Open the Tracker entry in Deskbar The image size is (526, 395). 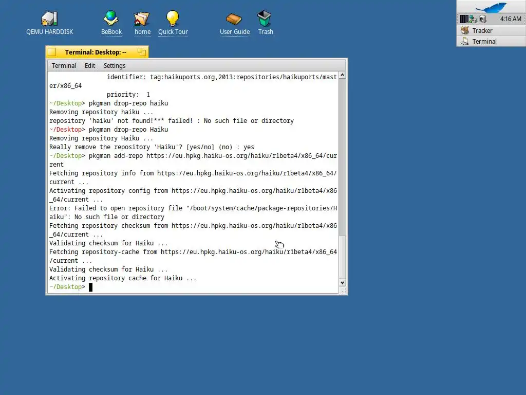492,30
